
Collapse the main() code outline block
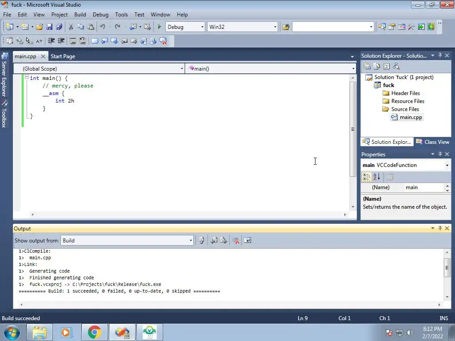click(x=27, y=77)
